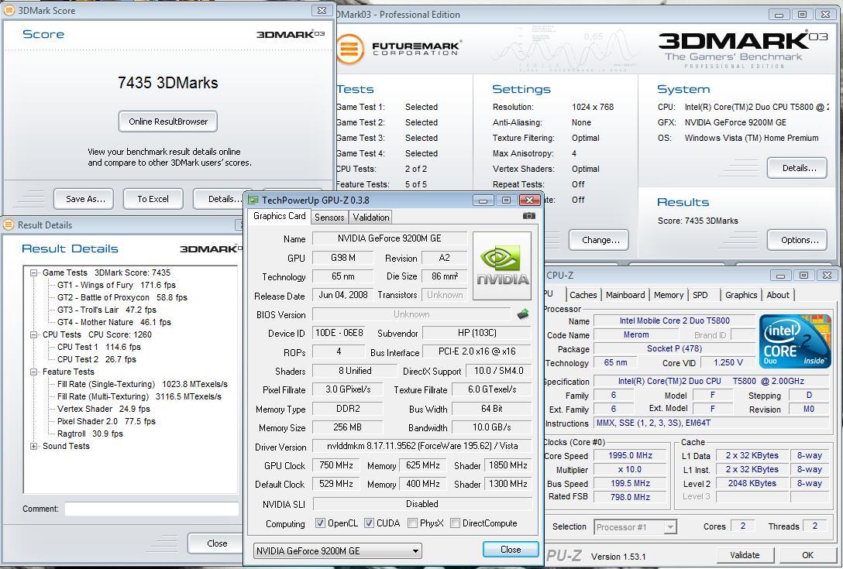Click the Bus Interface PCI-E field

477,351
